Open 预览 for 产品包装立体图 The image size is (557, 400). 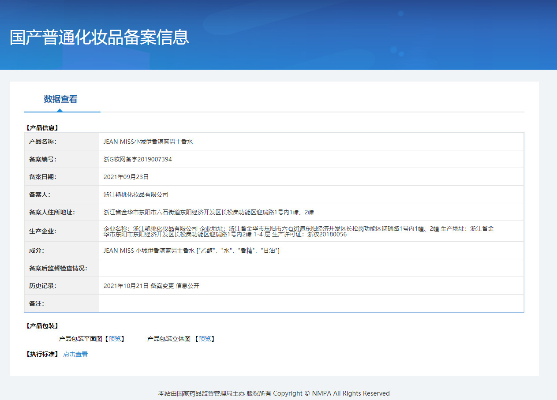205,339
